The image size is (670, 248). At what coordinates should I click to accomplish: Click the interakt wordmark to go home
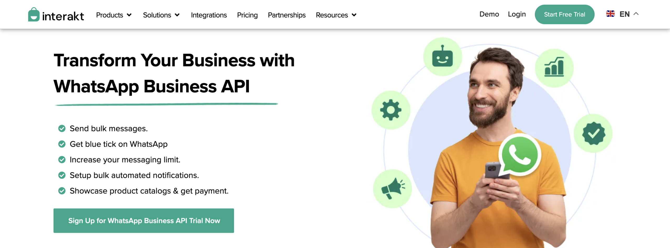(63, 16)
